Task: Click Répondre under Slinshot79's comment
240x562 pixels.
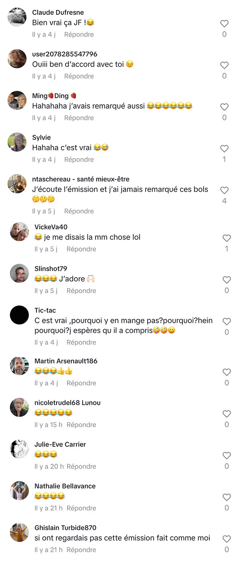Action: click(81, 291)
